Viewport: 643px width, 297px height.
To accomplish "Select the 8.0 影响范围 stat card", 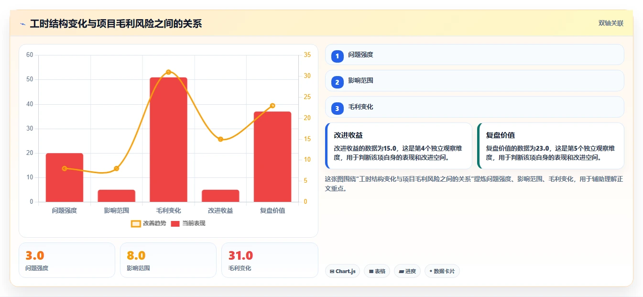I will tap(168, 260).
